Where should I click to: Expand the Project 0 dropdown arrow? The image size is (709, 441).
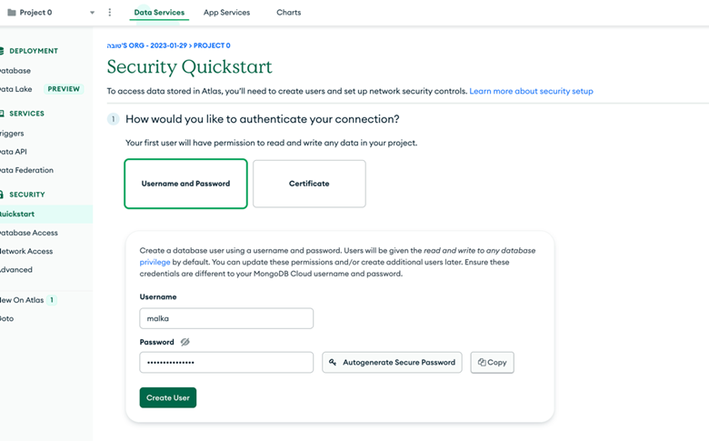click(92, 13)
